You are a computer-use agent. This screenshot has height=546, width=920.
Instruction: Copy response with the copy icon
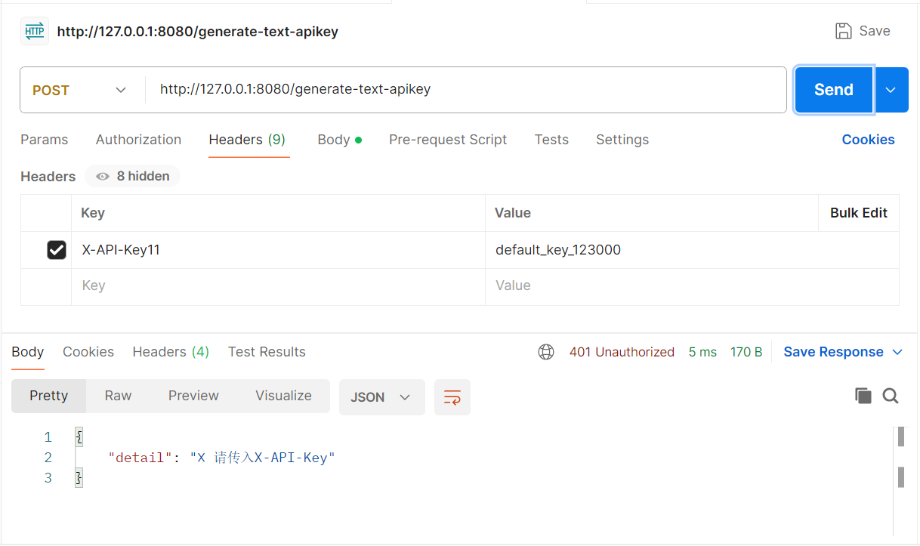point(863,396)
